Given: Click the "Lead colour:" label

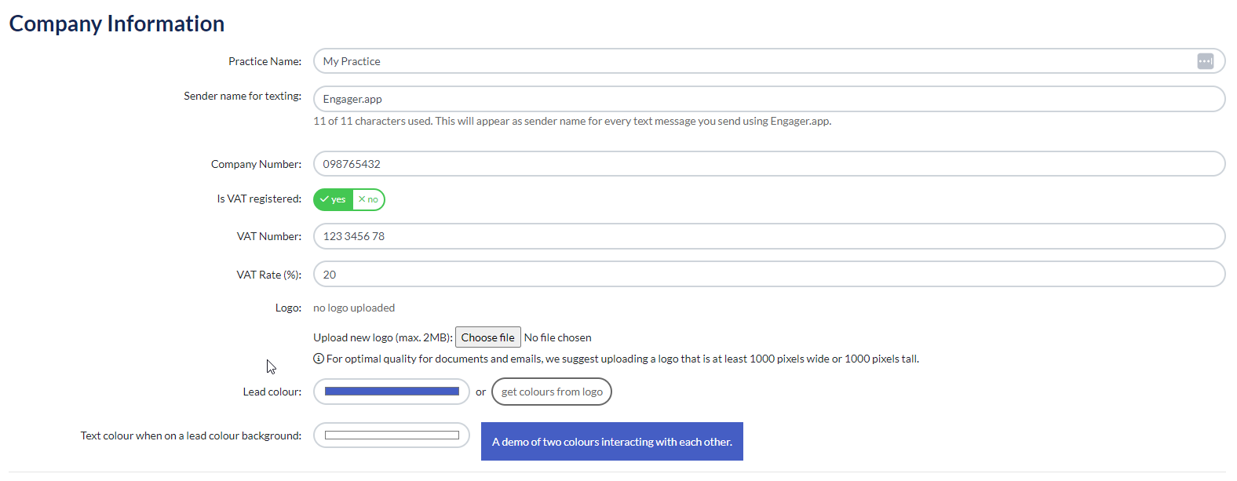Looking at the screenshot, I should coord(272,392).
